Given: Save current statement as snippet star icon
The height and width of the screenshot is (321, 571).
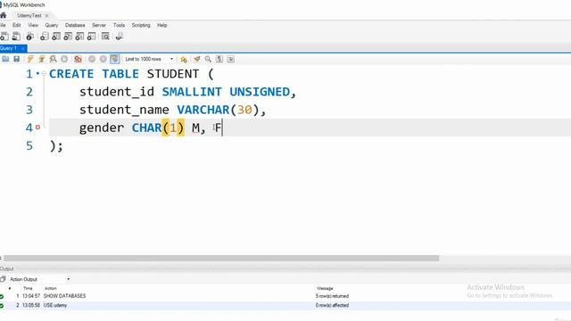Looking at the screenshot, I should tap(184, 59).
